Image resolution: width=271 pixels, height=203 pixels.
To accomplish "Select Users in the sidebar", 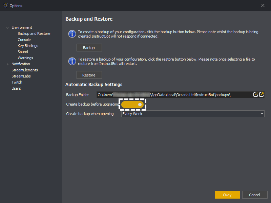I will tap(16, 88).
